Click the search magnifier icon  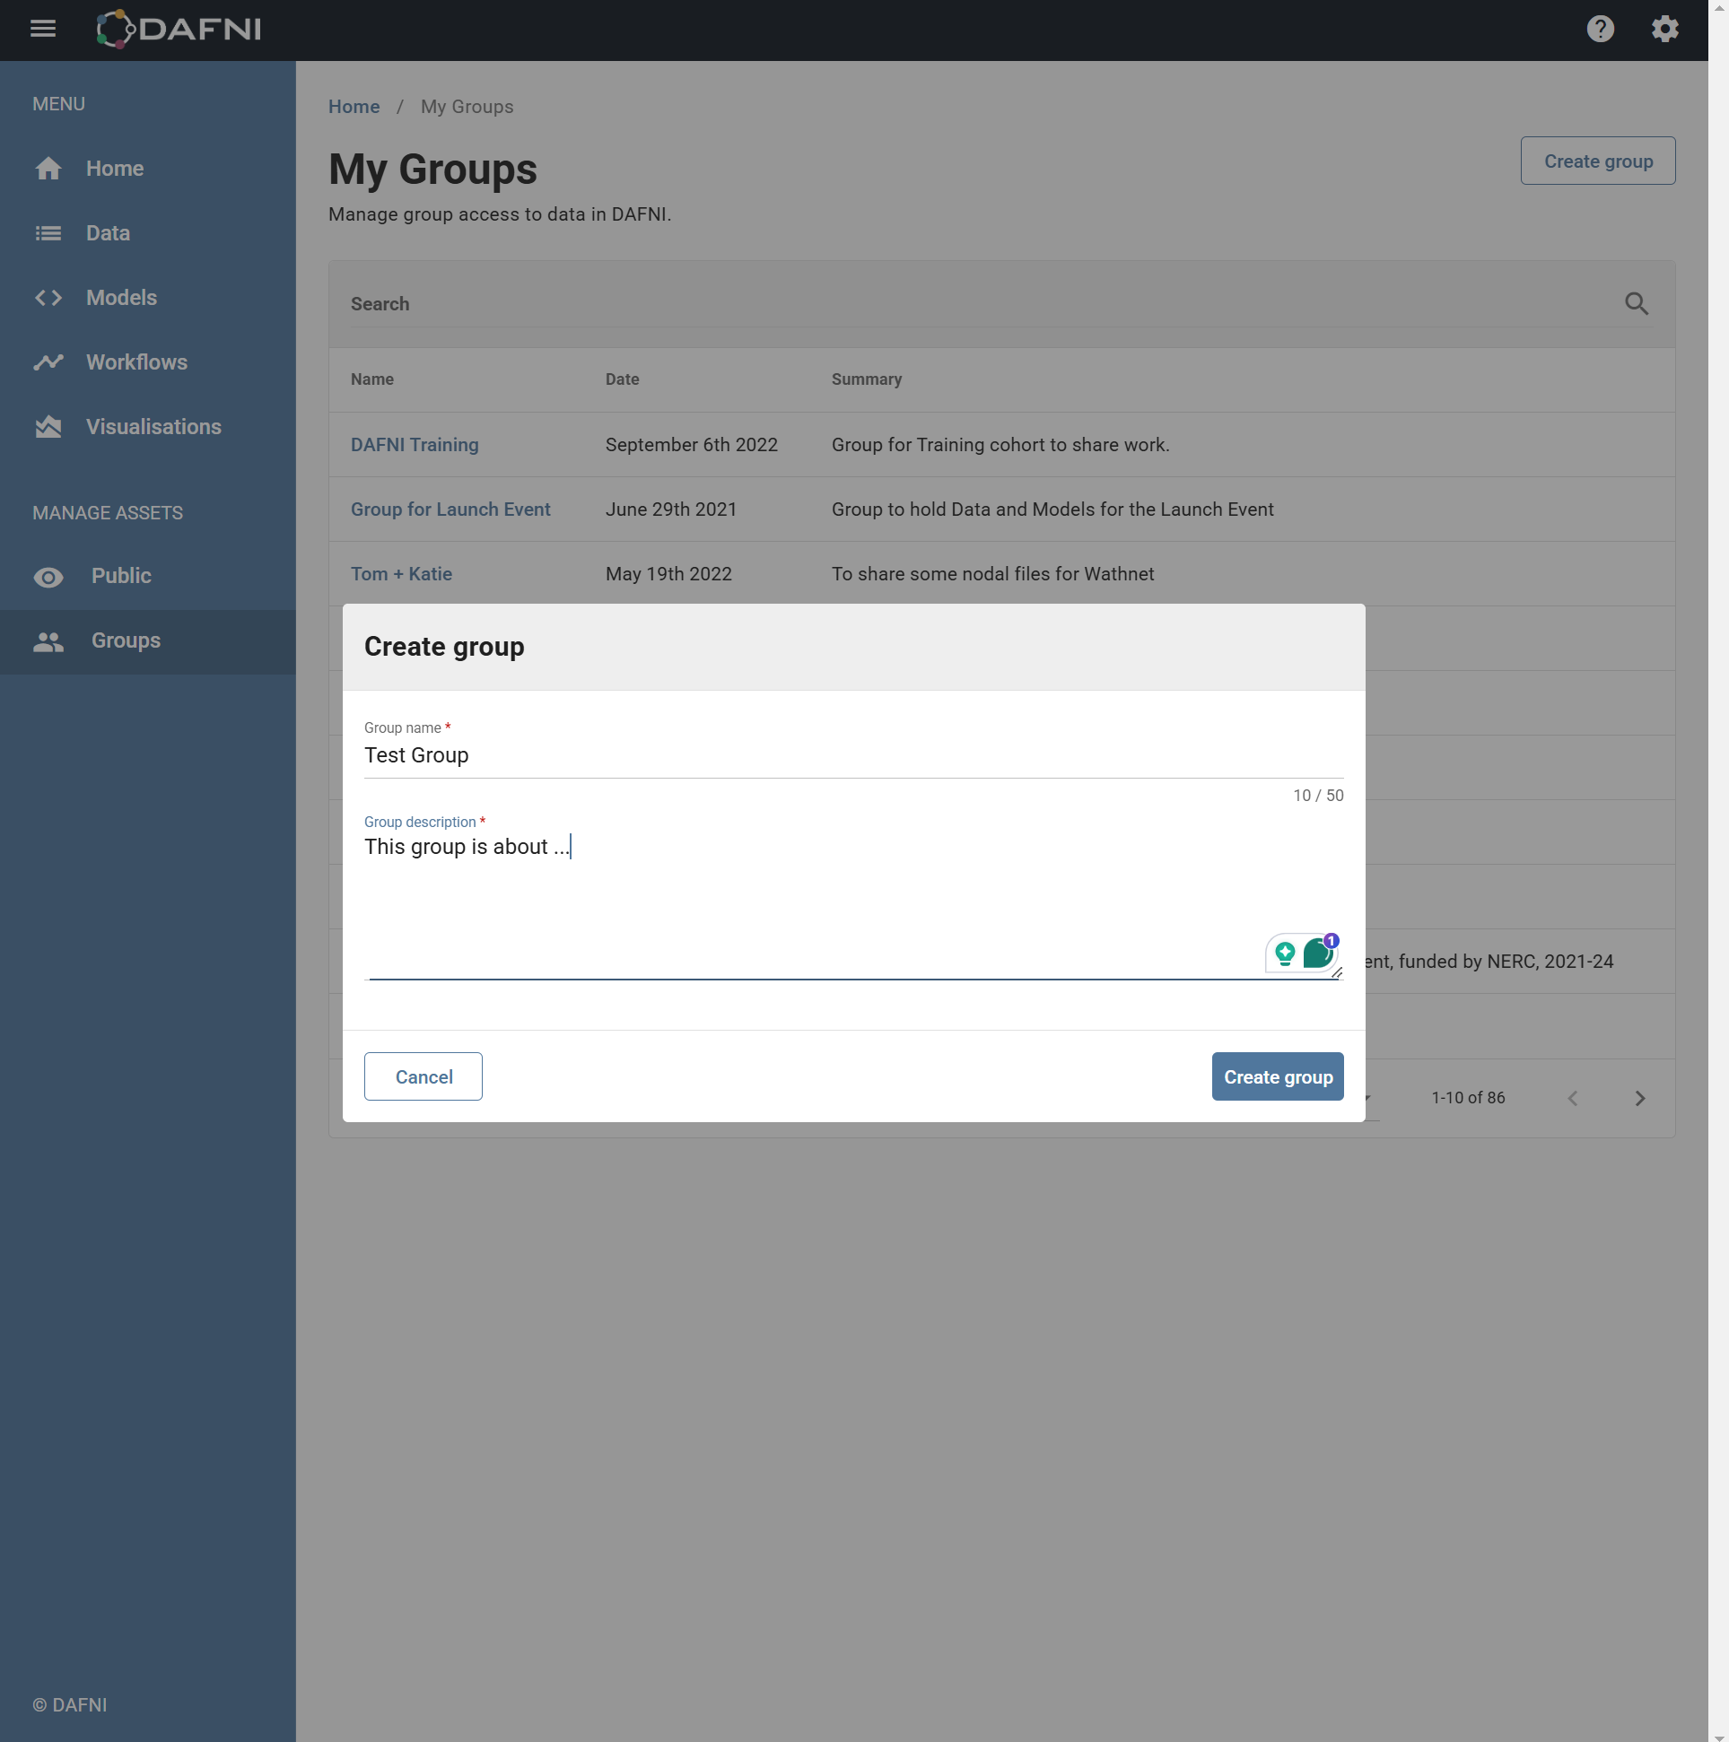(1635, 304)
